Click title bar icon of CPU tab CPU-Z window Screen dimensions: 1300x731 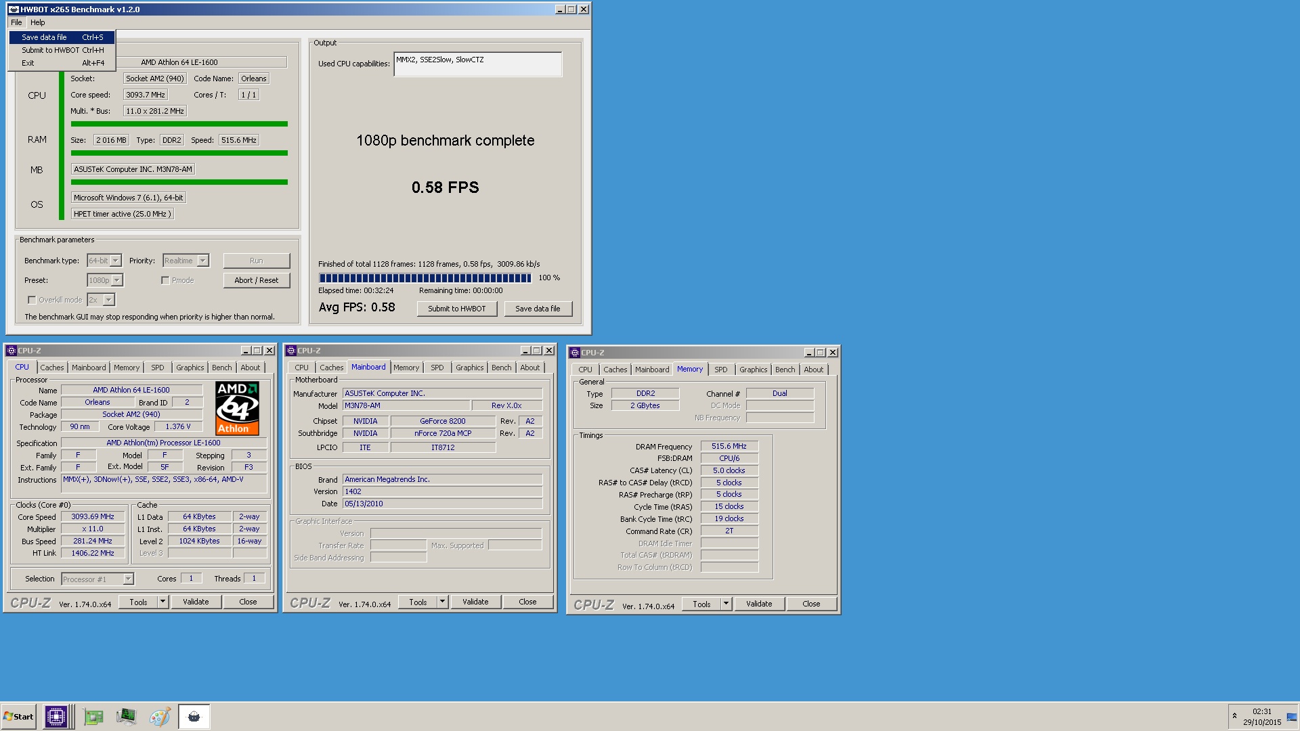click(11, 351)
